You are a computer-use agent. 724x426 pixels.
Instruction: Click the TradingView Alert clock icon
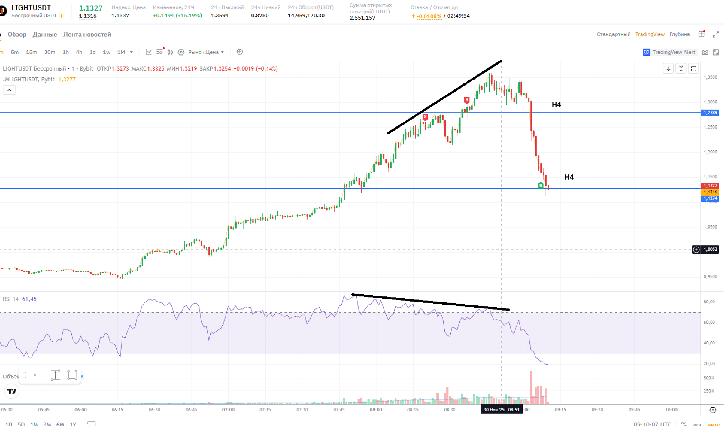coord(646,52)
